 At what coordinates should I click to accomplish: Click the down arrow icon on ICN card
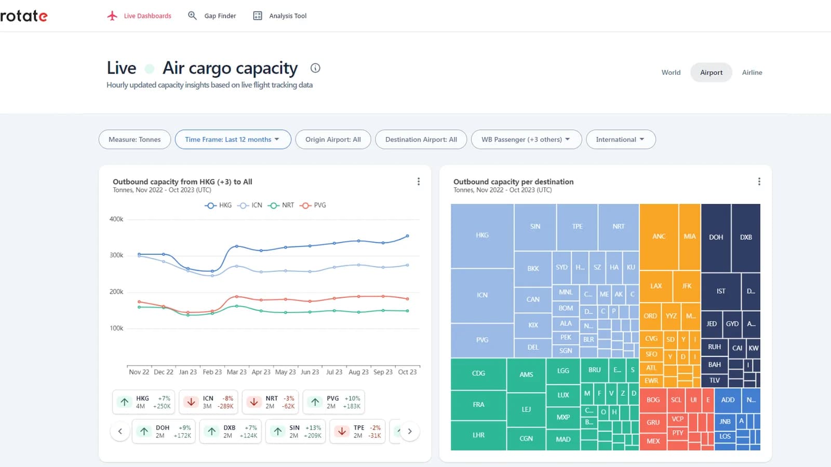click(191, 402)
